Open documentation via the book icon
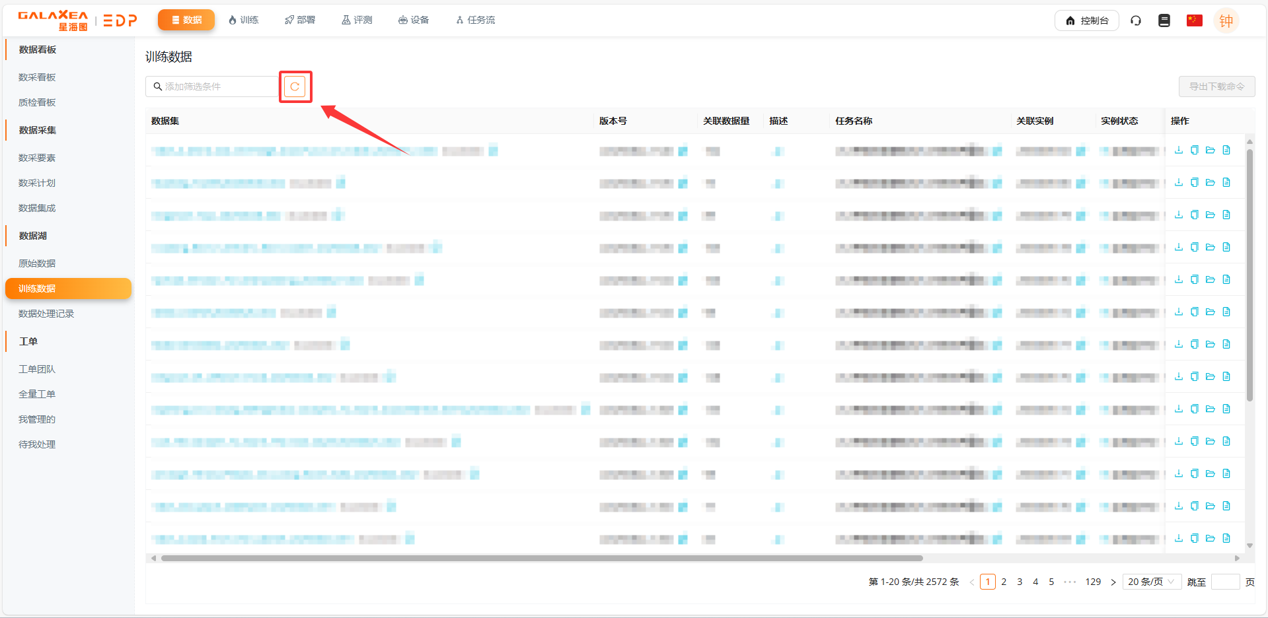Screen dimensions: 1268x618 (x=1164, y=20)
